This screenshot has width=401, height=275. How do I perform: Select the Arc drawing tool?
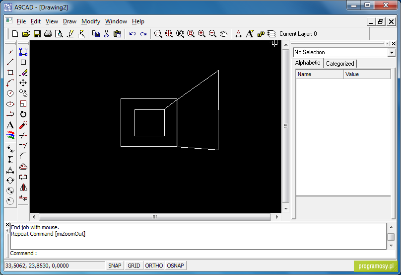point(10,83)
